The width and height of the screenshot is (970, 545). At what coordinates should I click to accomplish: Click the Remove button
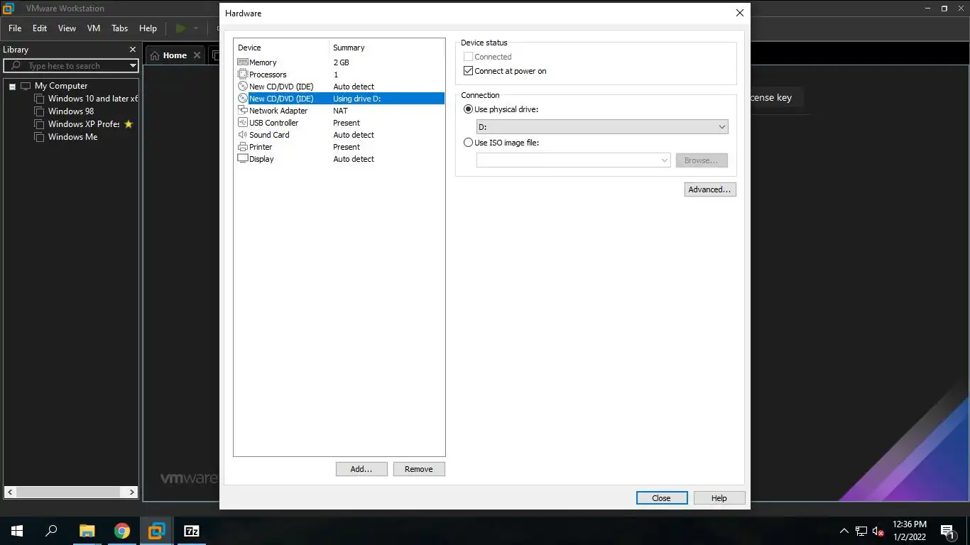click(419, 469)
